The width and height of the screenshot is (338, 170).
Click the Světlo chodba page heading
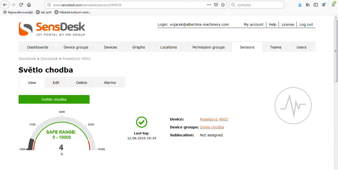46,70
